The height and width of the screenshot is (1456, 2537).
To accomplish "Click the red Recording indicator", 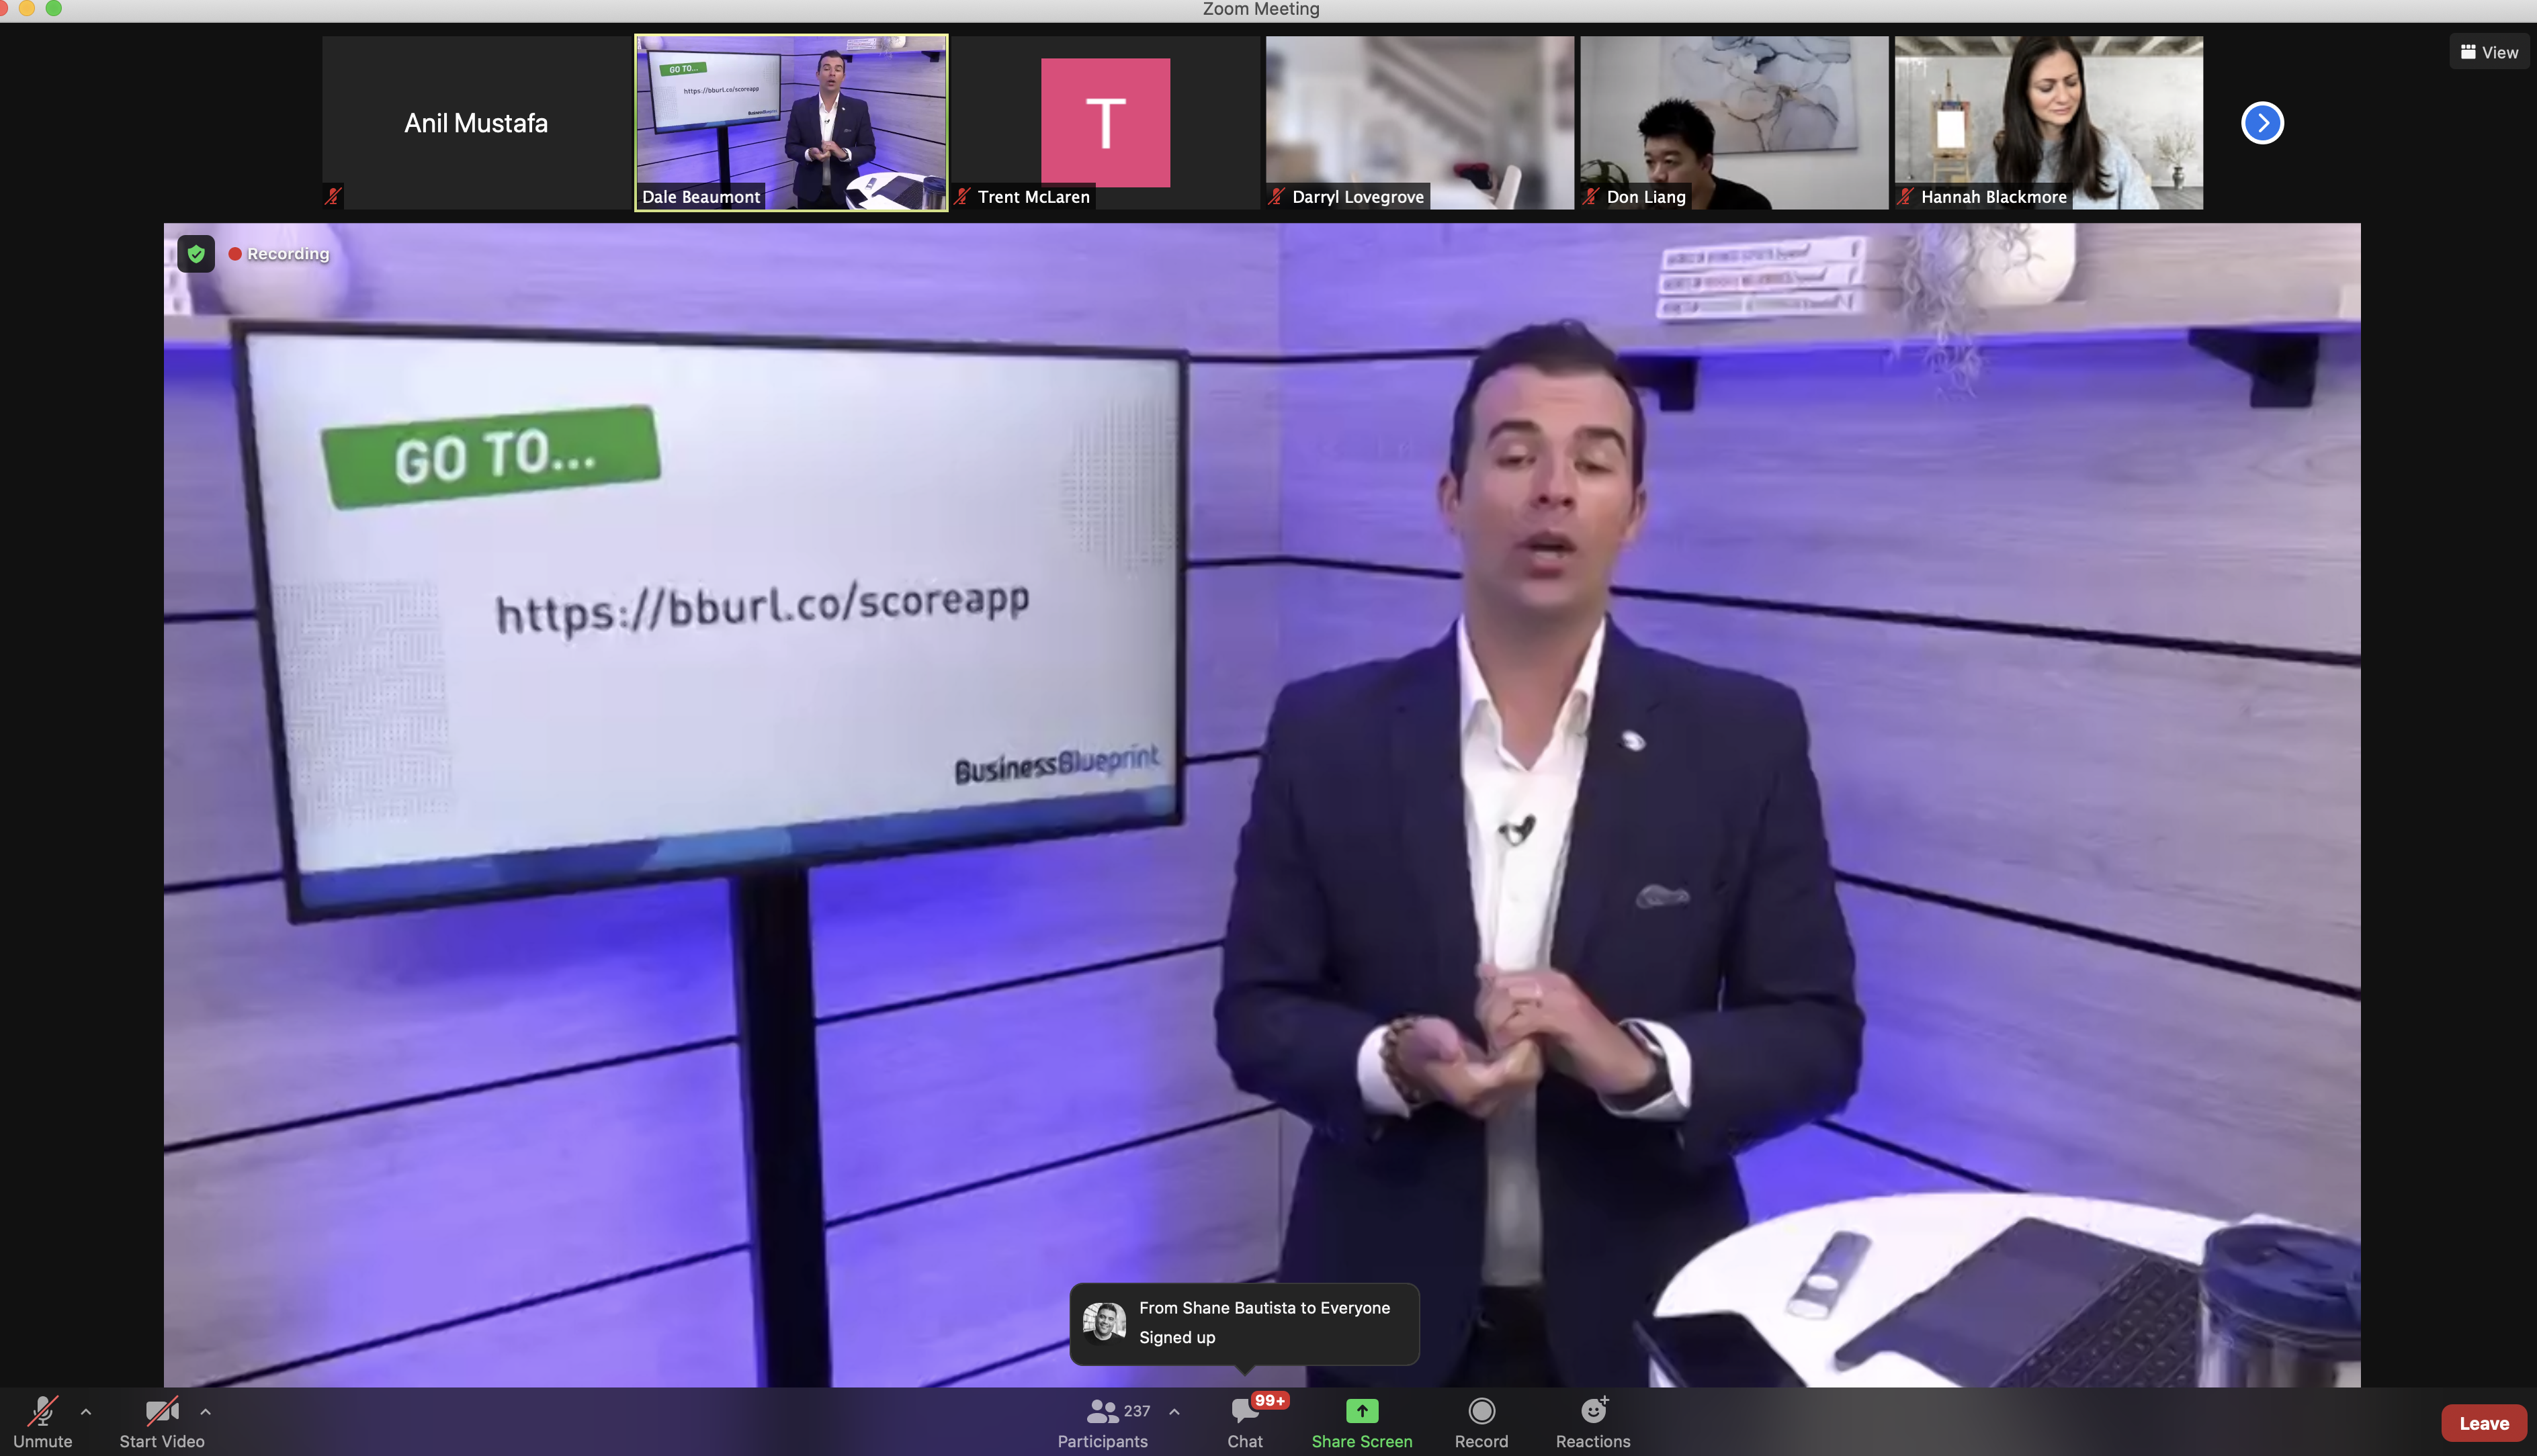I will coord(279,254).
